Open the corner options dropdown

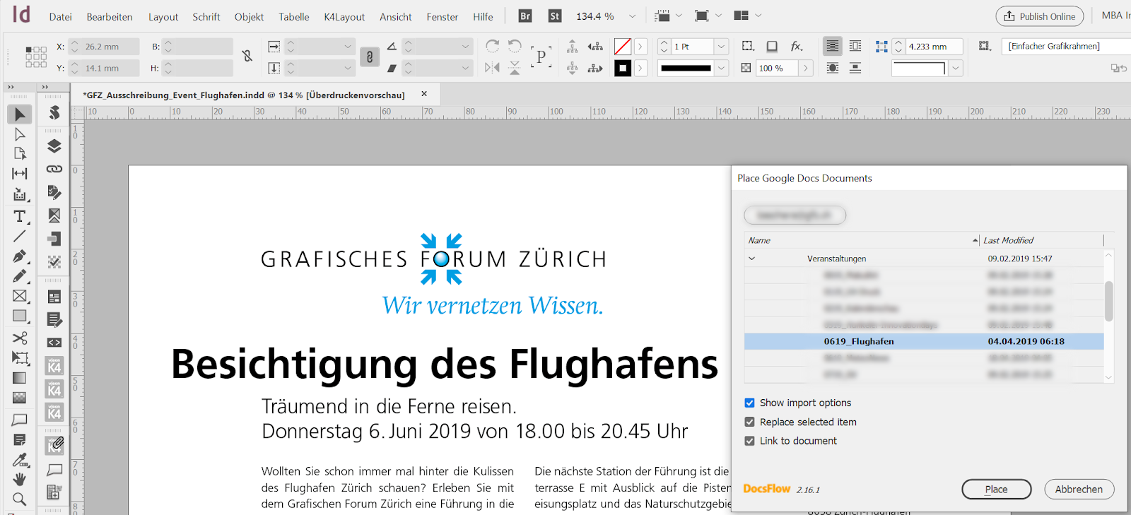click(956, 69)
